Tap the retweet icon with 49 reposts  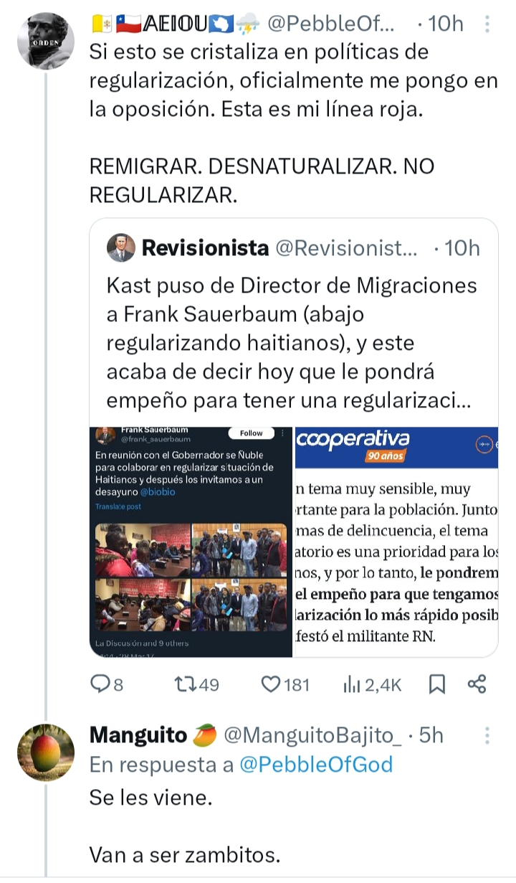point(184,684)
